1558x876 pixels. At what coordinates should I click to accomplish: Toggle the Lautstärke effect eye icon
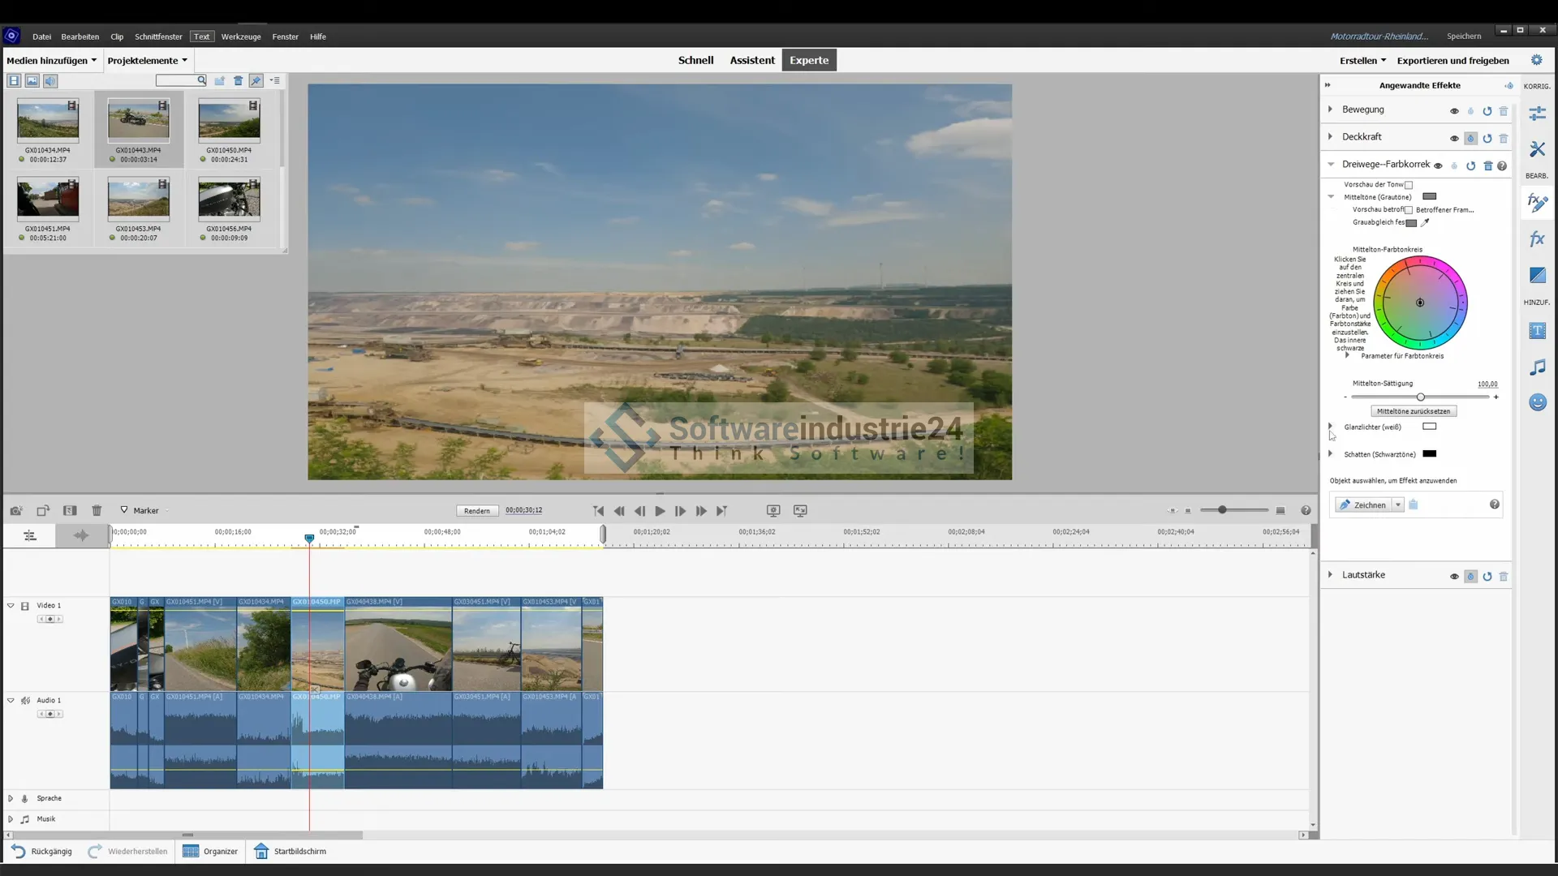[x=1454, y=577]
